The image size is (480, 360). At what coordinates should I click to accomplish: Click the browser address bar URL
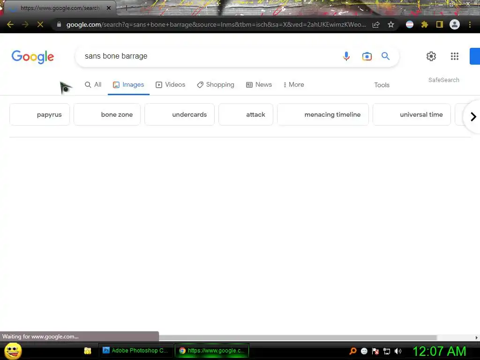[216, 24]
